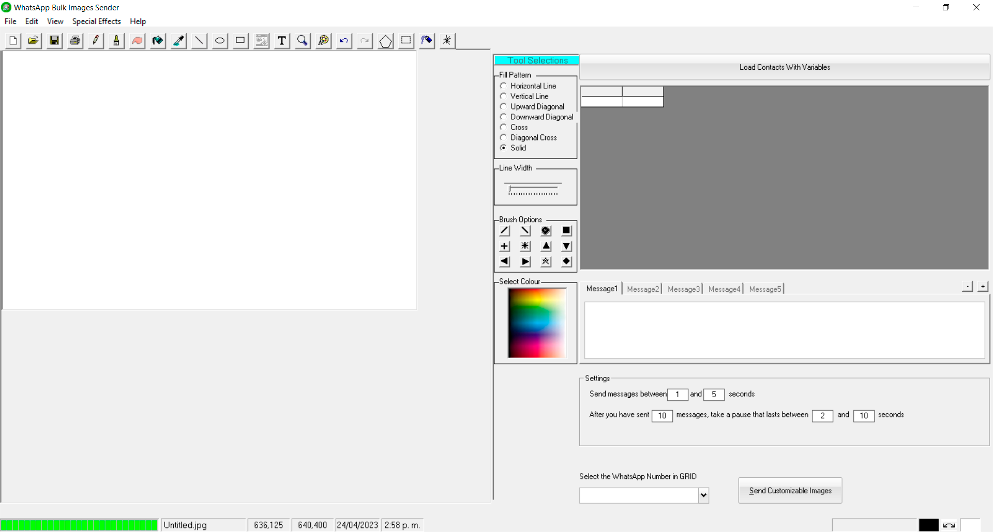Screen dimensions: 993x532
Task: Select the dashed Rectangular Selection tool
Action: [406, 41]
